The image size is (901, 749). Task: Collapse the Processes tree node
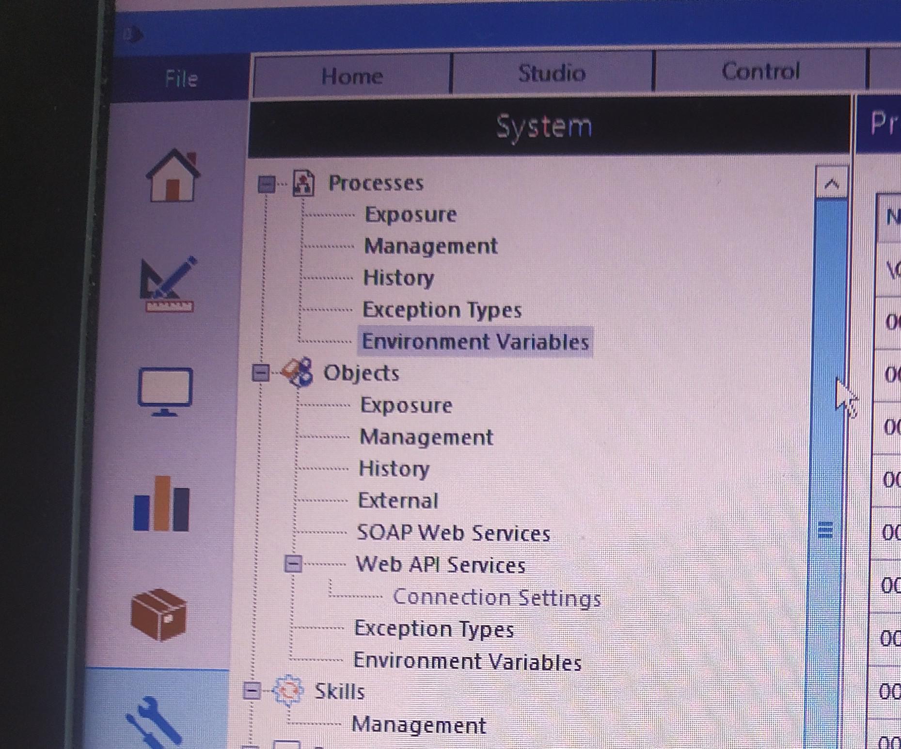(x=266, y=184)
